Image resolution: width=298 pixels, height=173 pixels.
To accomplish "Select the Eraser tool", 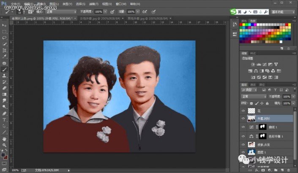I will pos(4,88).
